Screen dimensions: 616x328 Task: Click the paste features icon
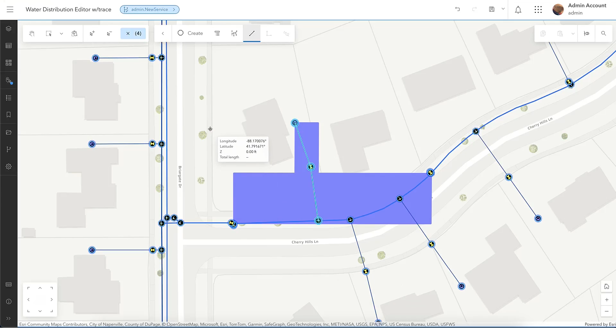point(560,33)
